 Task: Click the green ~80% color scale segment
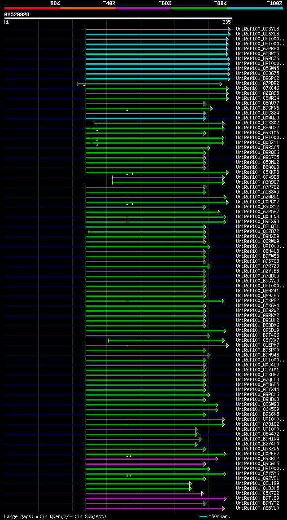[x=199, y=8]
